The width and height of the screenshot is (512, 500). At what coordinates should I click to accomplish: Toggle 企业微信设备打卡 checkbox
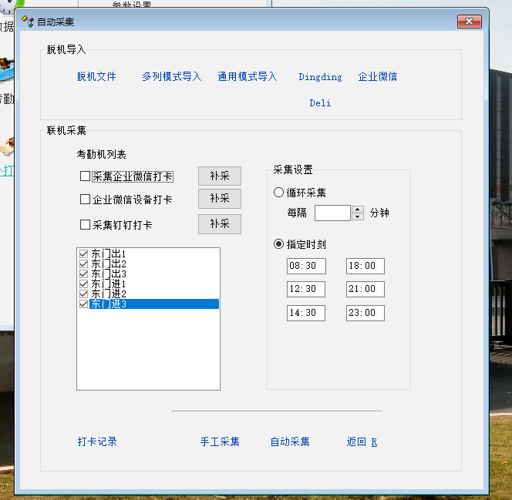[x=86, y=200]
